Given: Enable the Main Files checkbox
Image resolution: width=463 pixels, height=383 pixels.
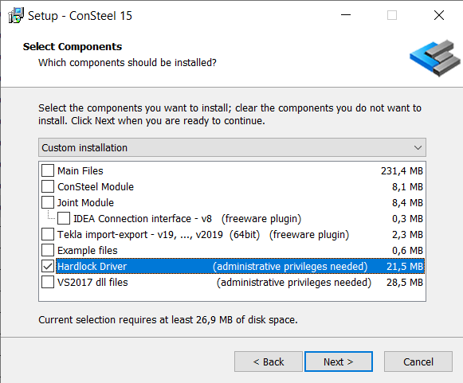Looking at the screenshot, I should 48,170.
